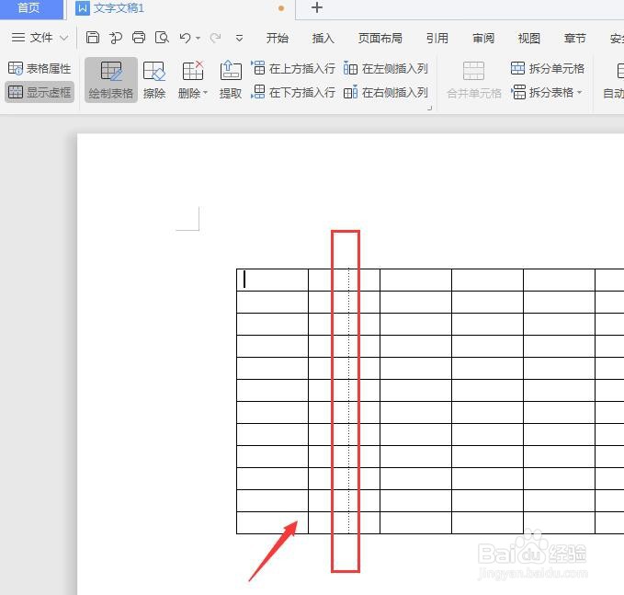Click 拆分表格 split table

click(543, 92)
